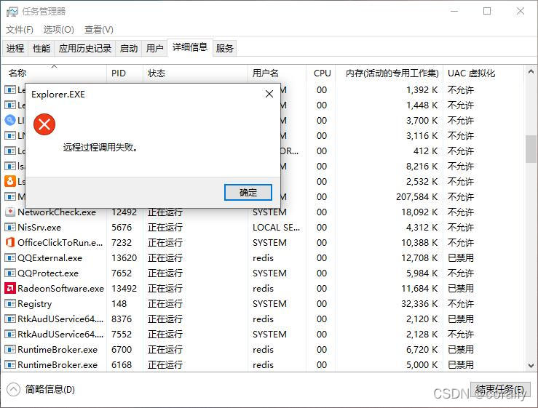
Task: Switch to the 用户 tab
Action: pyautogui.click(x=154, y=48)
